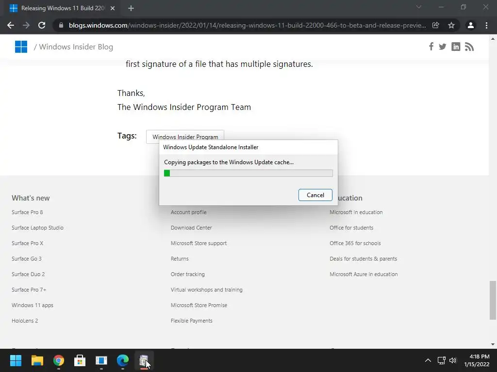Show hidden tray icons chevron
This screenshot has height=372, width=497.
(x=428, y=360)
